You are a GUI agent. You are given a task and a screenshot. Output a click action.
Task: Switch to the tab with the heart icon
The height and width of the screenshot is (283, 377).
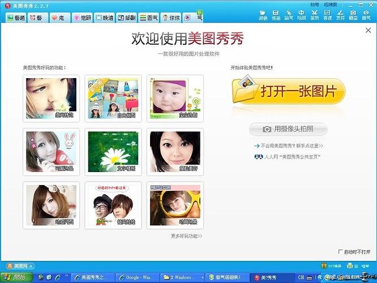point(59,18)
